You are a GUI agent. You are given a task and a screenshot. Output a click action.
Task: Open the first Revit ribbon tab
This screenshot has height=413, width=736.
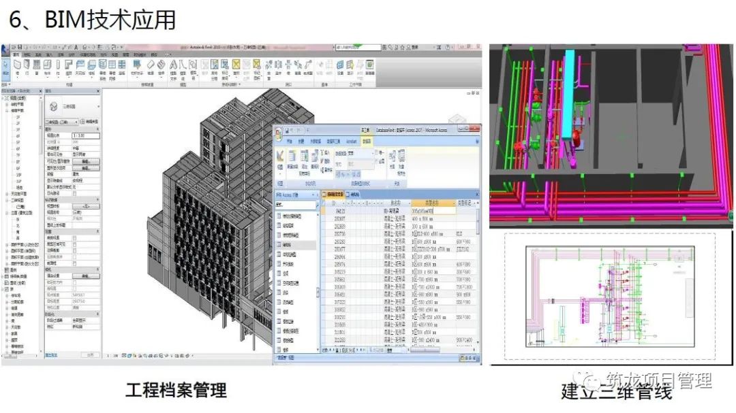(x=15, y=54)
